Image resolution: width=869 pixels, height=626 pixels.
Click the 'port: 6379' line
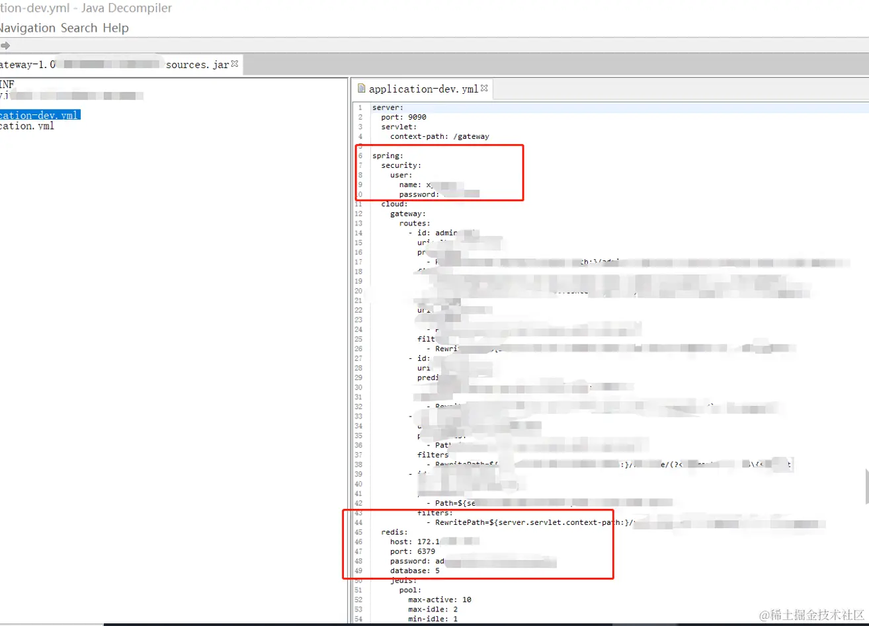413,551
